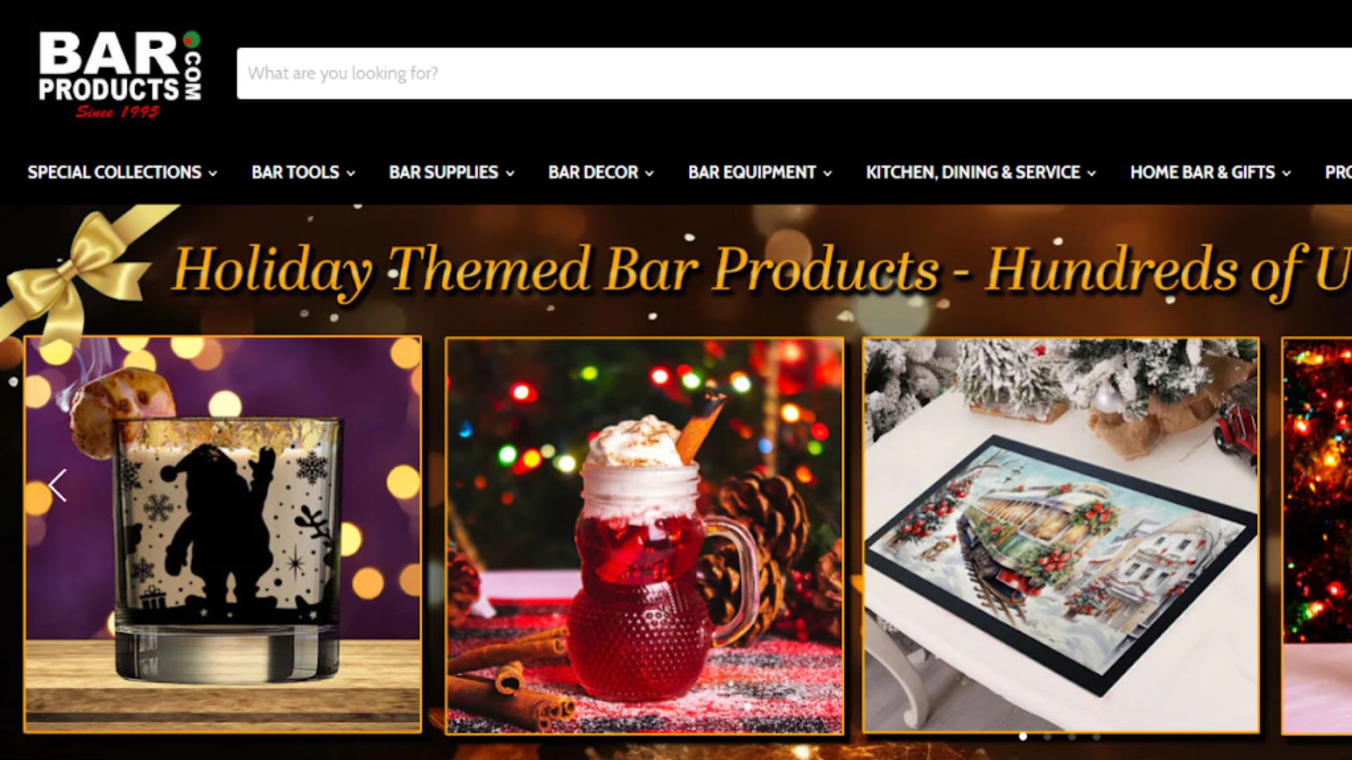
Task: Click the Since 1995 logo tagline
Action: coord(118,112)
